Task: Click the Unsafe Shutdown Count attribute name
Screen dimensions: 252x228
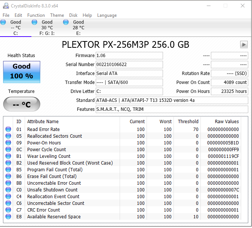Action: click(52, 190)
